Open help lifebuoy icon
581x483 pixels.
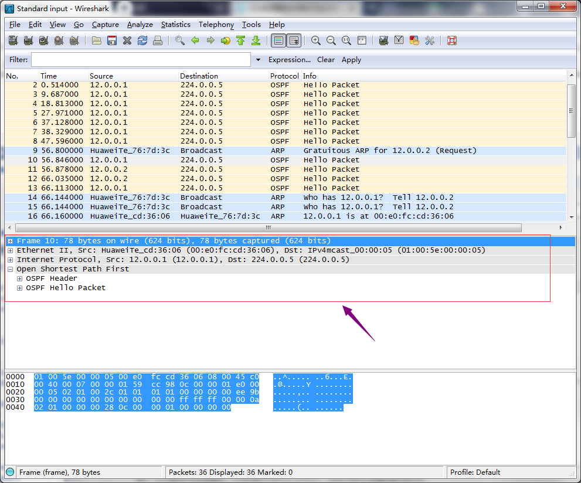click(451, 40)
